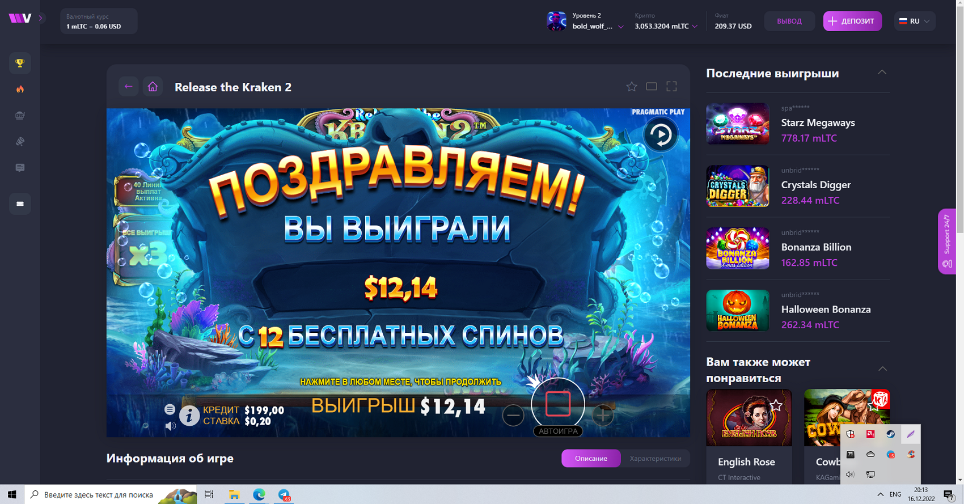
Task: Go back using the arrow beside the game title
Action: coord(129,87)
